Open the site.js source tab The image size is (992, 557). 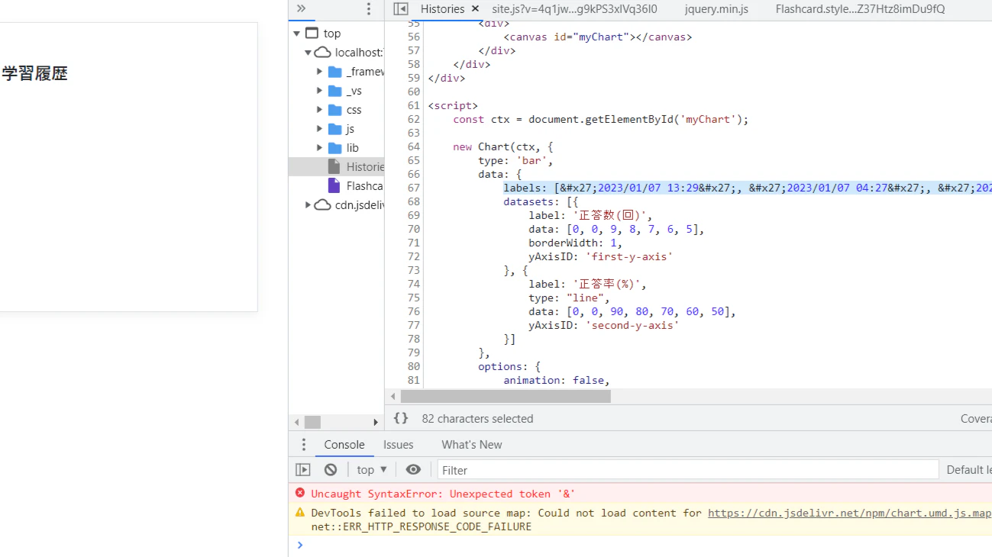click(574, 9)
